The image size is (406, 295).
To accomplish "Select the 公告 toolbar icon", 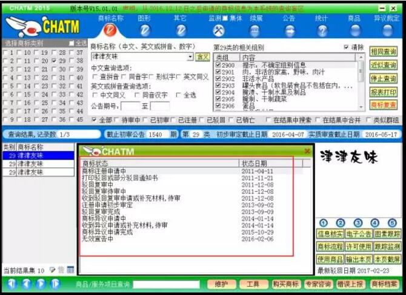I will [x=288, y=30].
